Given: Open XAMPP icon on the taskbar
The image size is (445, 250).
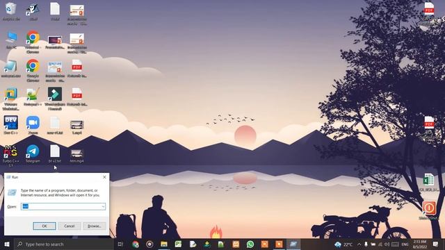Looking at the screenshot, I should coord(236,244).
